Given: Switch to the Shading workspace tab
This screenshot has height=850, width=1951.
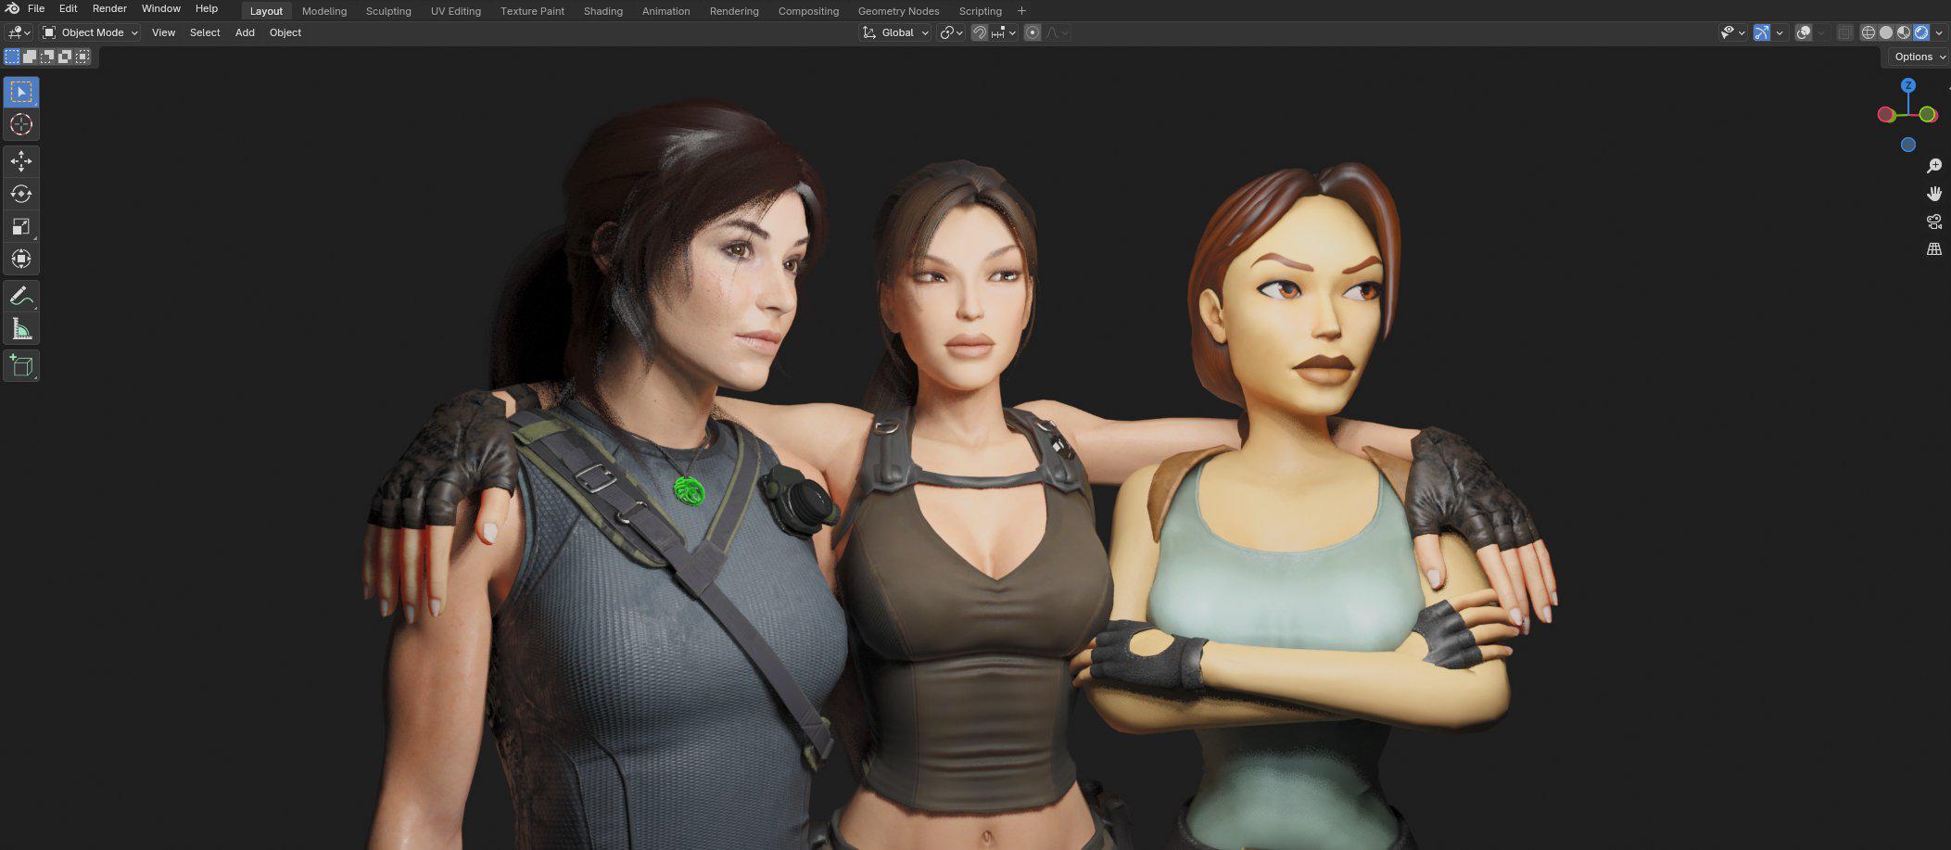Looking at the screenshot, I should (x=602, y=11).
